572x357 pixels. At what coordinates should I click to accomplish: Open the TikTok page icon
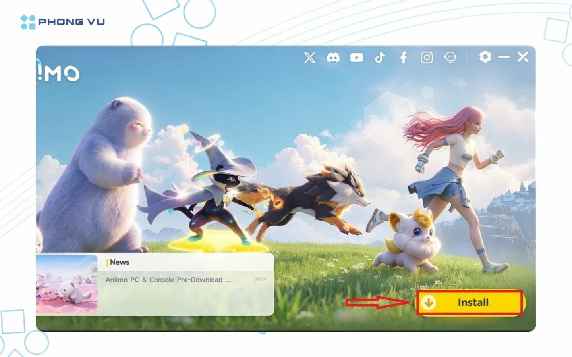pos(380,58)
